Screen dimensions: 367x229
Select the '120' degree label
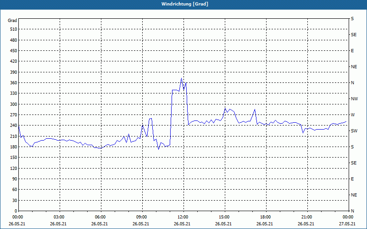14,168
